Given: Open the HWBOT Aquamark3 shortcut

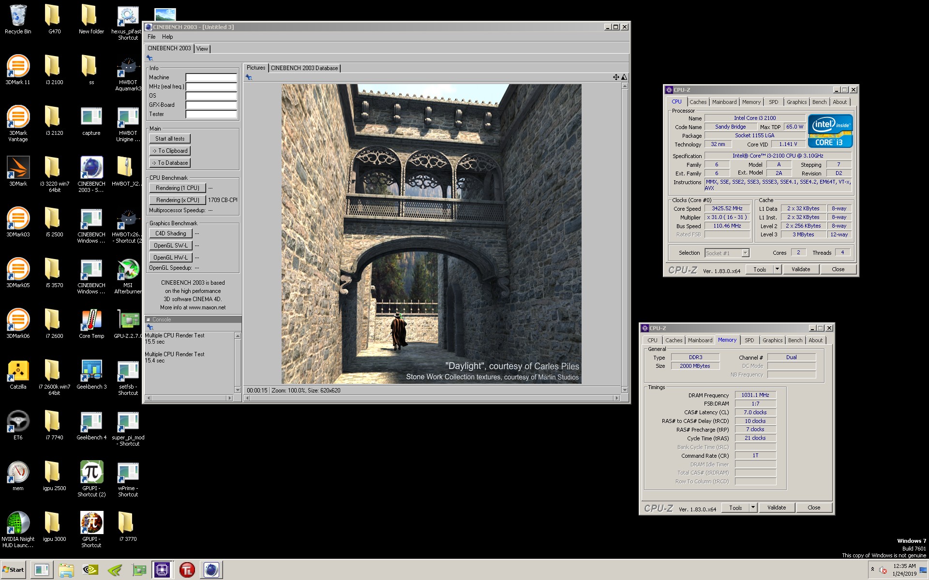Looking at the screenshot, I should 128,73.
